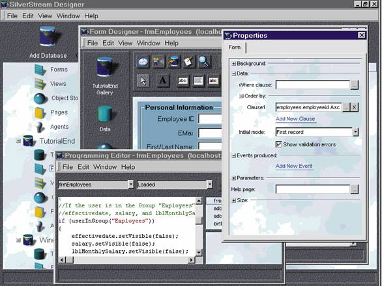Click the Where clause input field
382x286 pixels.
coord(313,85)
